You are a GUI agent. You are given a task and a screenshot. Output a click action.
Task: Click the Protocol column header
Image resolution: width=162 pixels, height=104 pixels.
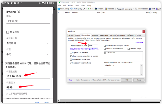pyautogui.click(x=75, y=12)
